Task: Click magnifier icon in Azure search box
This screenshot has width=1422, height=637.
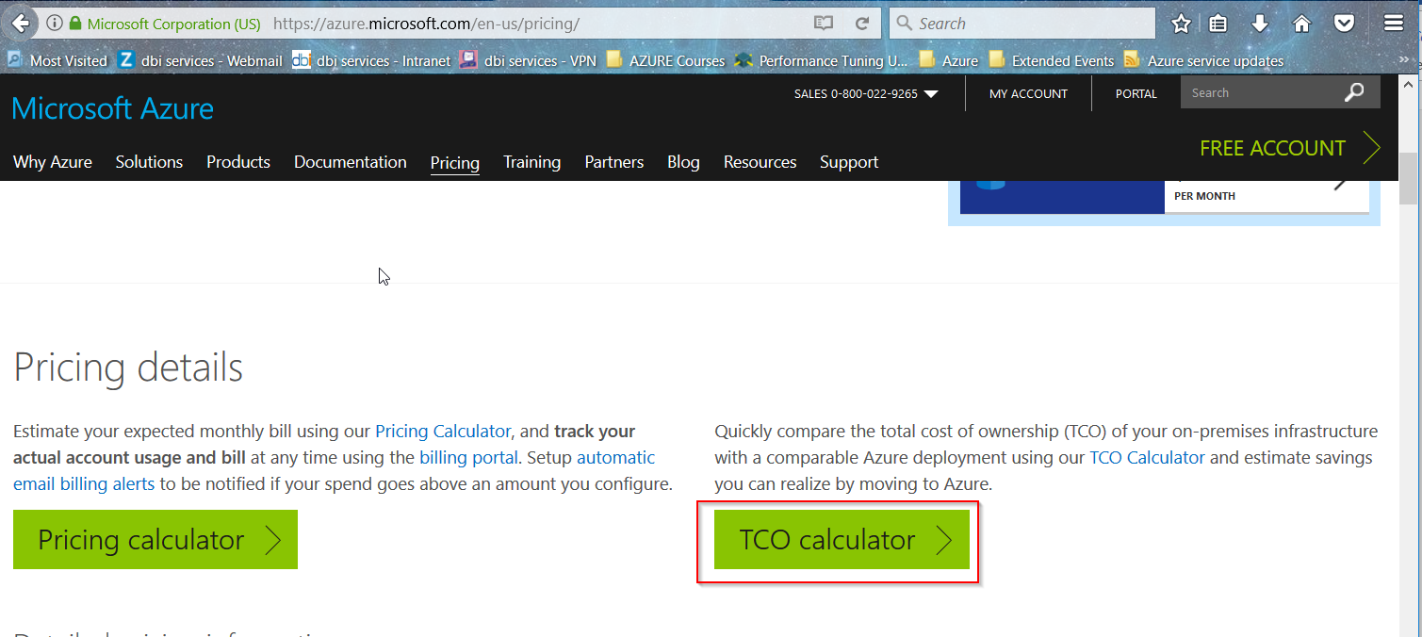Action: (x=1354, y=92)
